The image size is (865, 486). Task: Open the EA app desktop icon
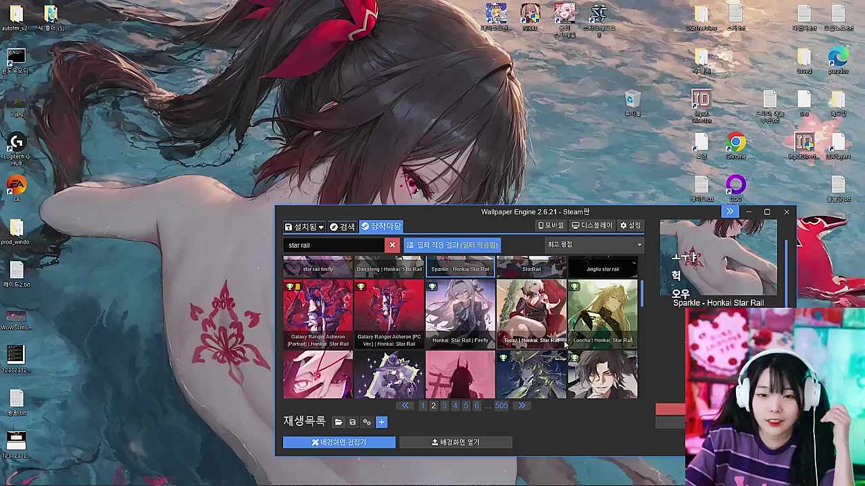(16, 189)
